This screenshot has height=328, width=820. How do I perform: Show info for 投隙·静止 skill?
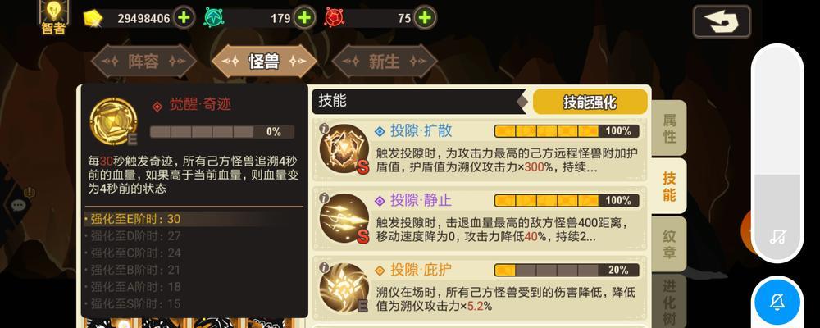tap(324, 198)
